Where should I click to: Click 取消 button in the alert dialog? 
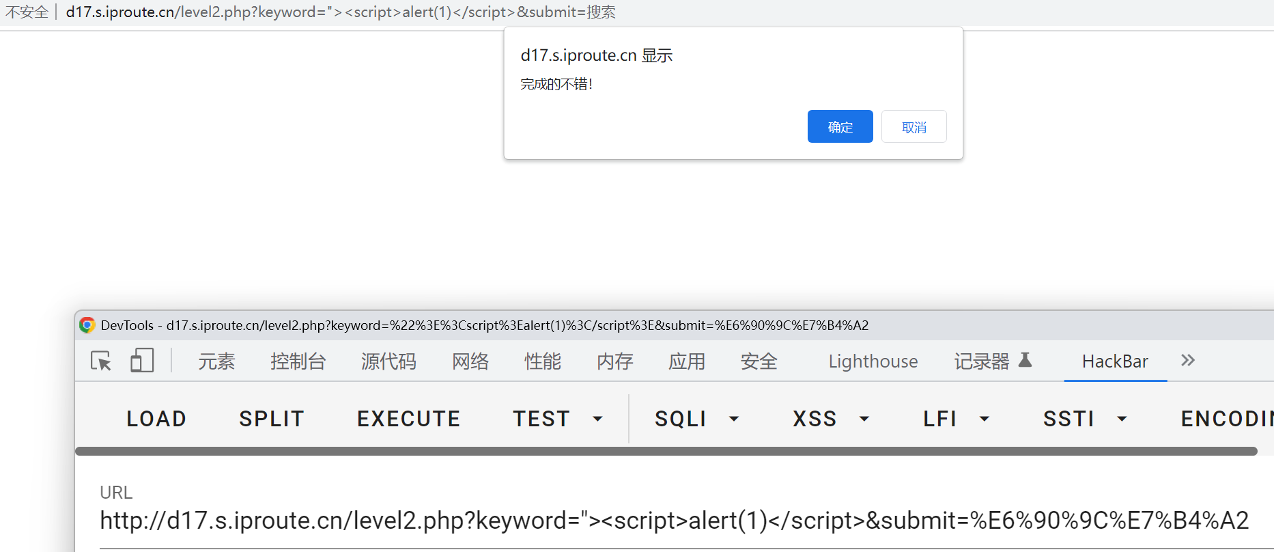pos(914,127)
